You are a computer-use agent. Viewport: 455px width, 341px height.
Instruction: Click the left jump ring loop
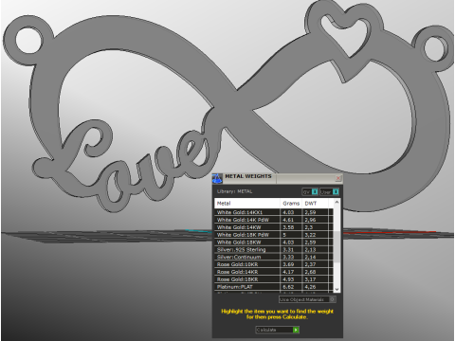click(28, 41)
